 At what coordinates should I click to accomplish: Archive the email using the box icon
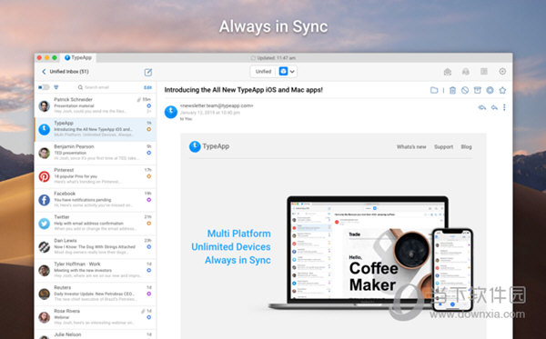click(478, 90)
